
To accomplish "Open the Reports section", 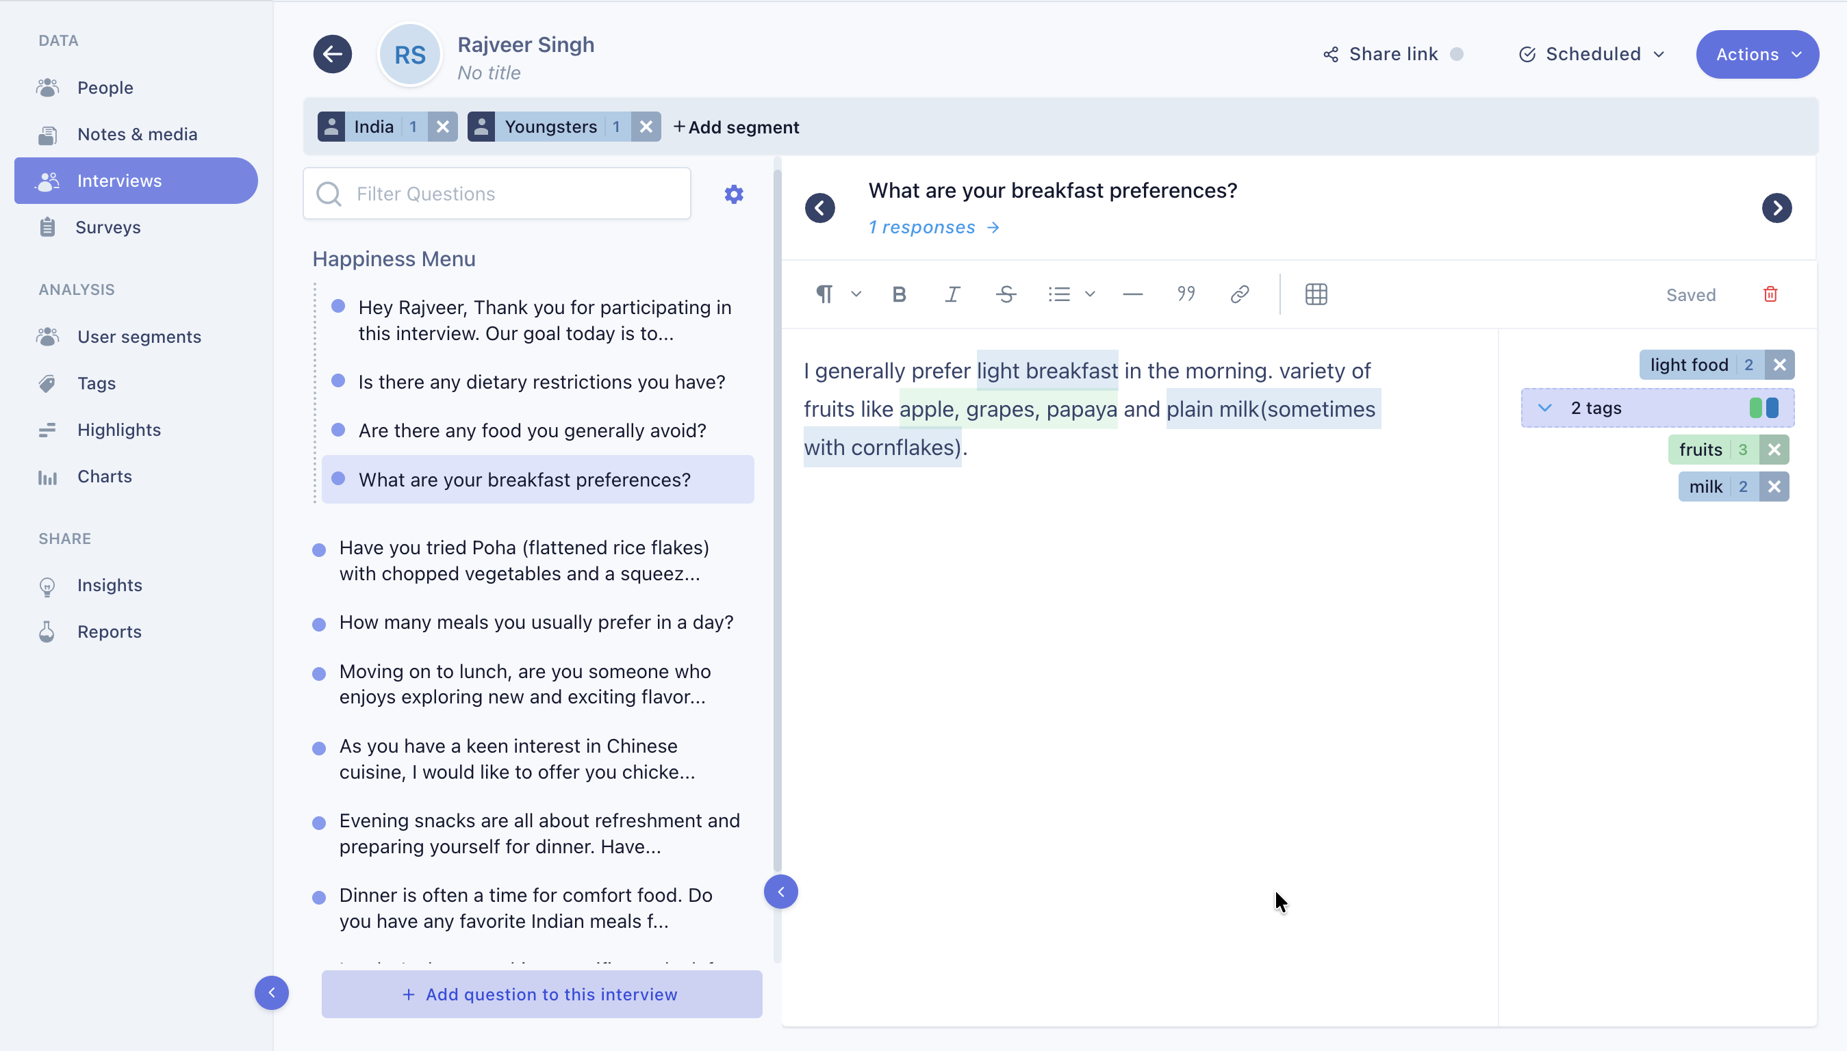I will 109,631.
